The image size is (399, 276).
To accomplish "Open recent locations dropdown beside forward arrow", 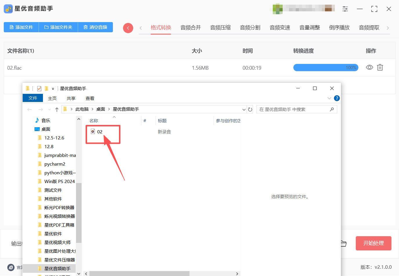I will 49,110.
